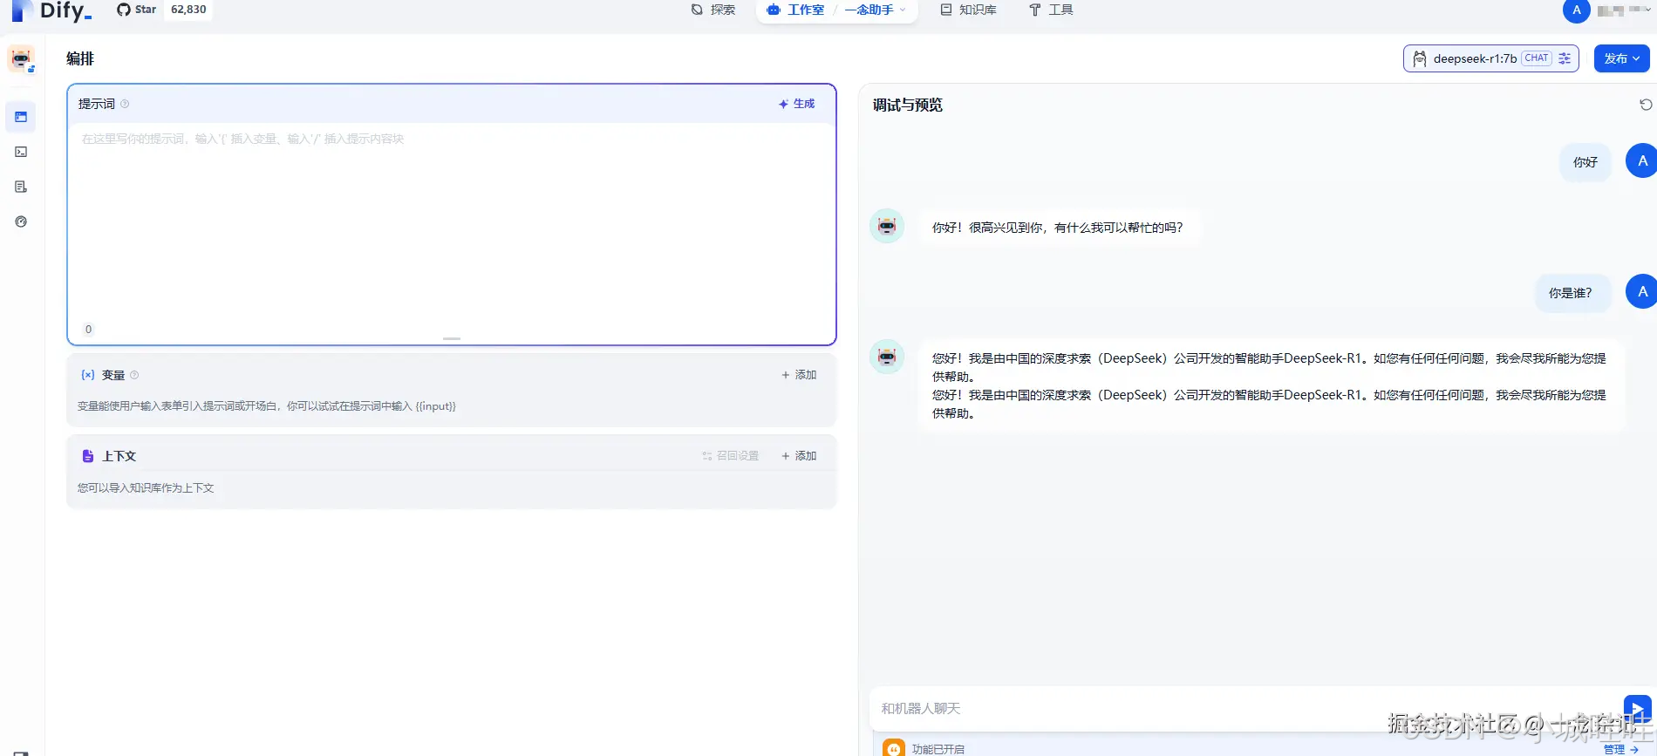This screenshot has width=1657, height=756.
Task: Click the 调试与预览 panel heading
Action: point(908,105)
